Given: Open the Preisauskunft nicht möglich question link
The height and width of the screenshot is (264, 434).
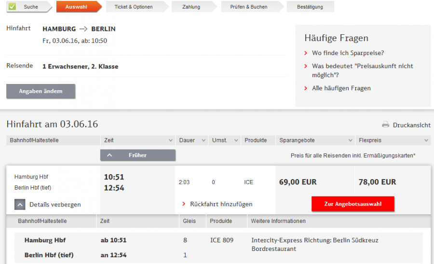Looking at the screenshot, I should tap(362, 70).
